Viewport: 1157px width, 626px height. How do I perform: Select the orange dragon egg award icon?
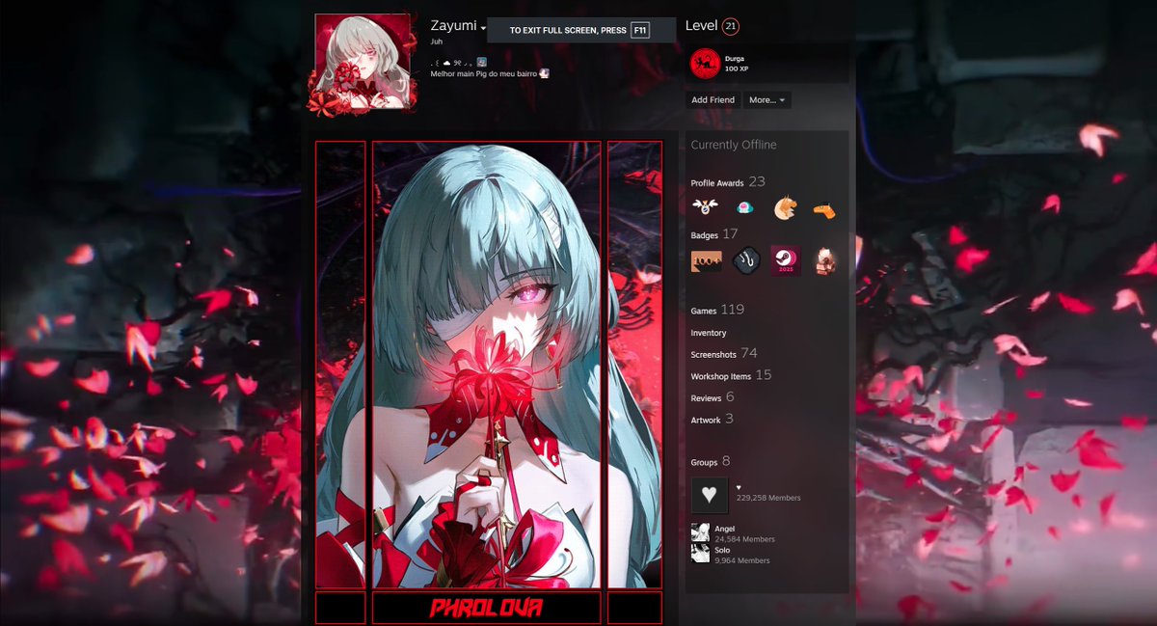coord(785,207)
